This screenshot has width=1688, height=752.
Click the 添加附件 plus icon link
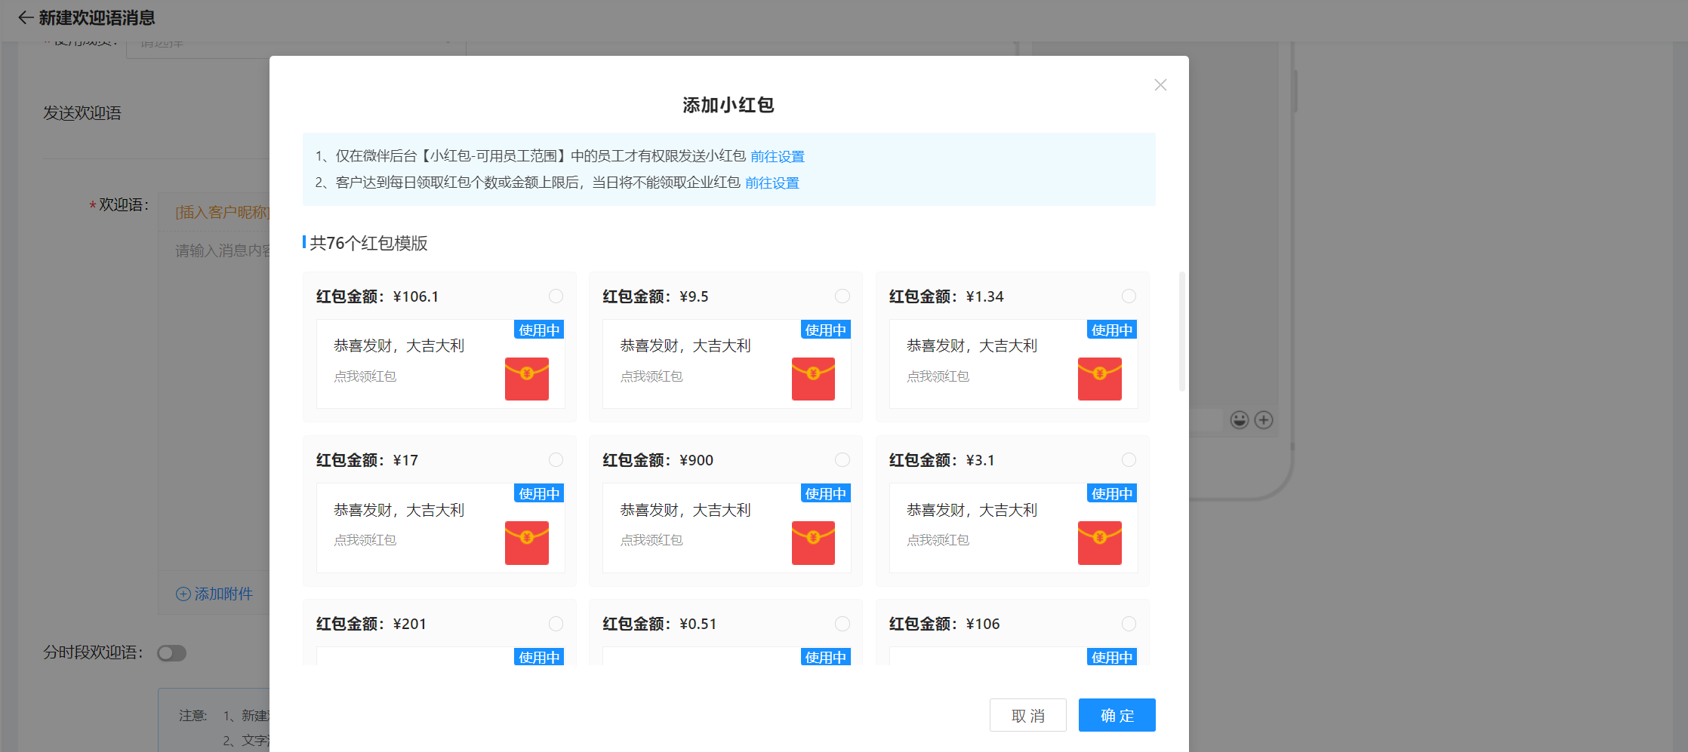(x=214, y=594)
